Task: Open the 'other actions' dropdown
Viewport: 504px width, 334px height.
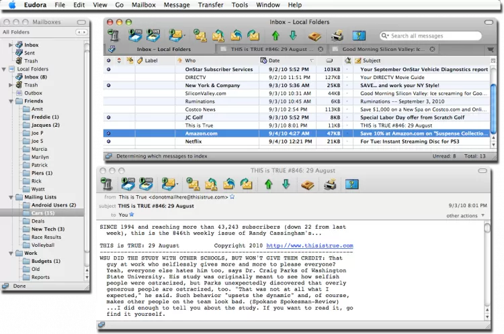Action: click(x=465, y=215)
